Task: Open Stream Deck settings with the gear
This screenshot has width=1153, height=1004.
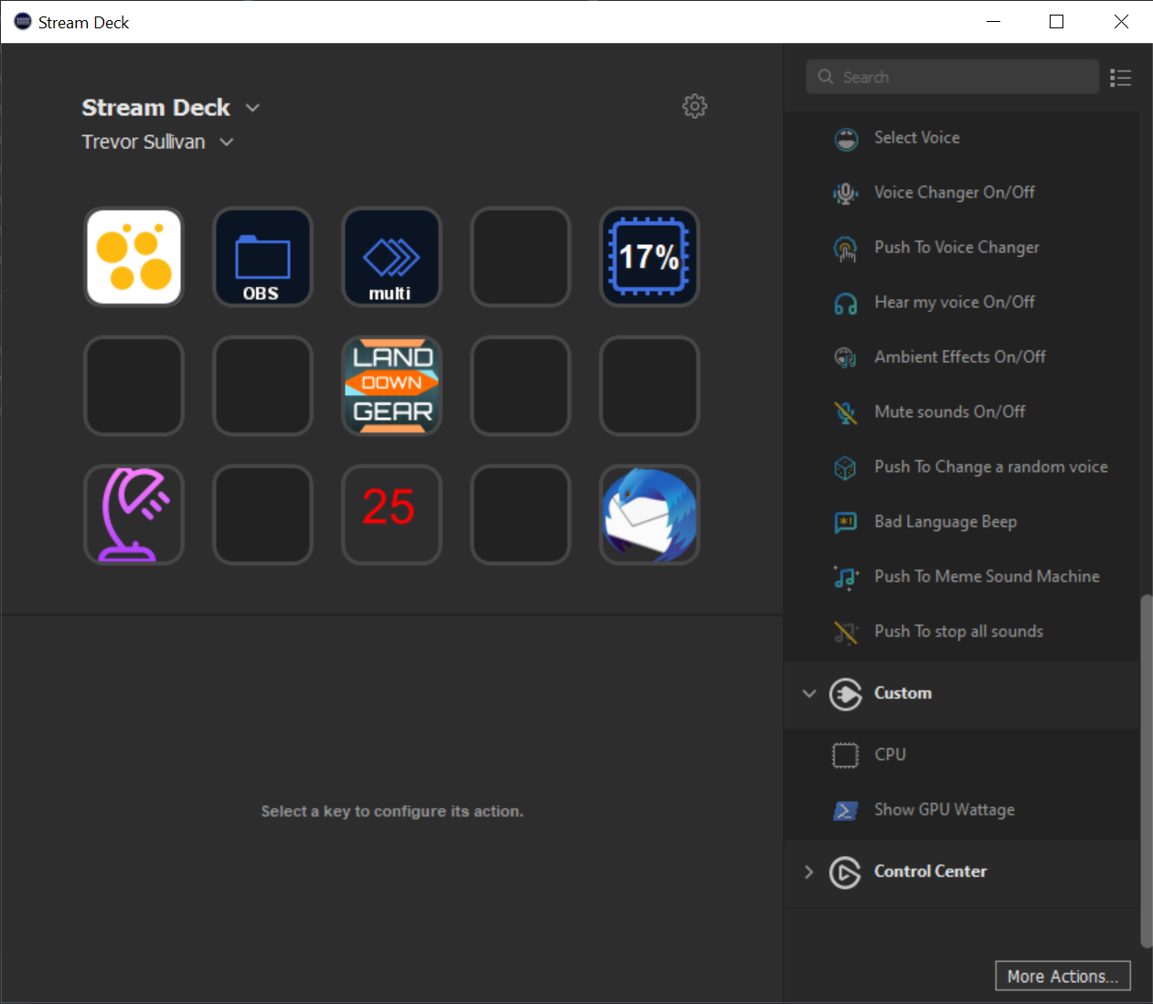Action: (x=695, y=106)
